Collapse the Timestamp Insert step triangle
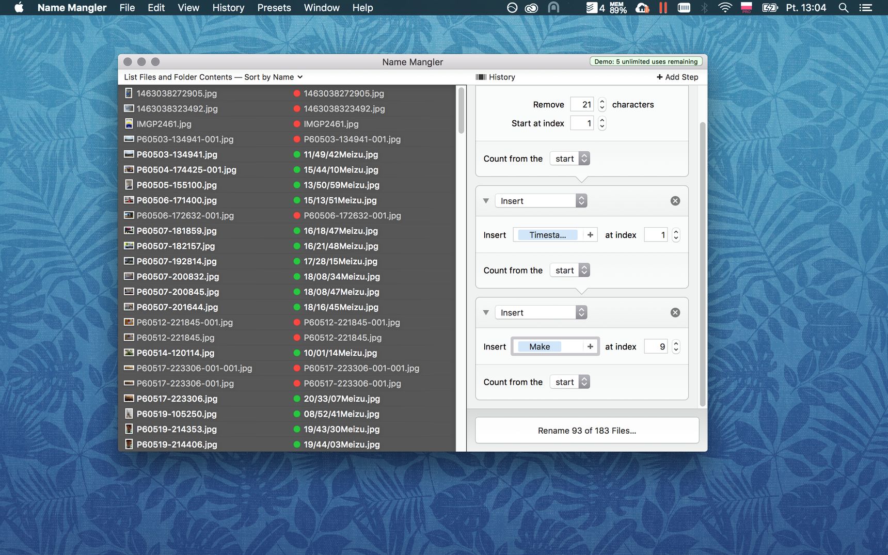 point(486,201)
